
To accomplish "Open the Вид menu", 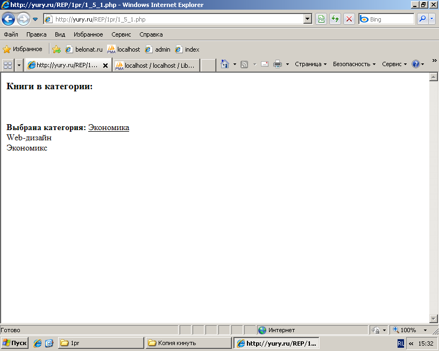I will point(60,34).
